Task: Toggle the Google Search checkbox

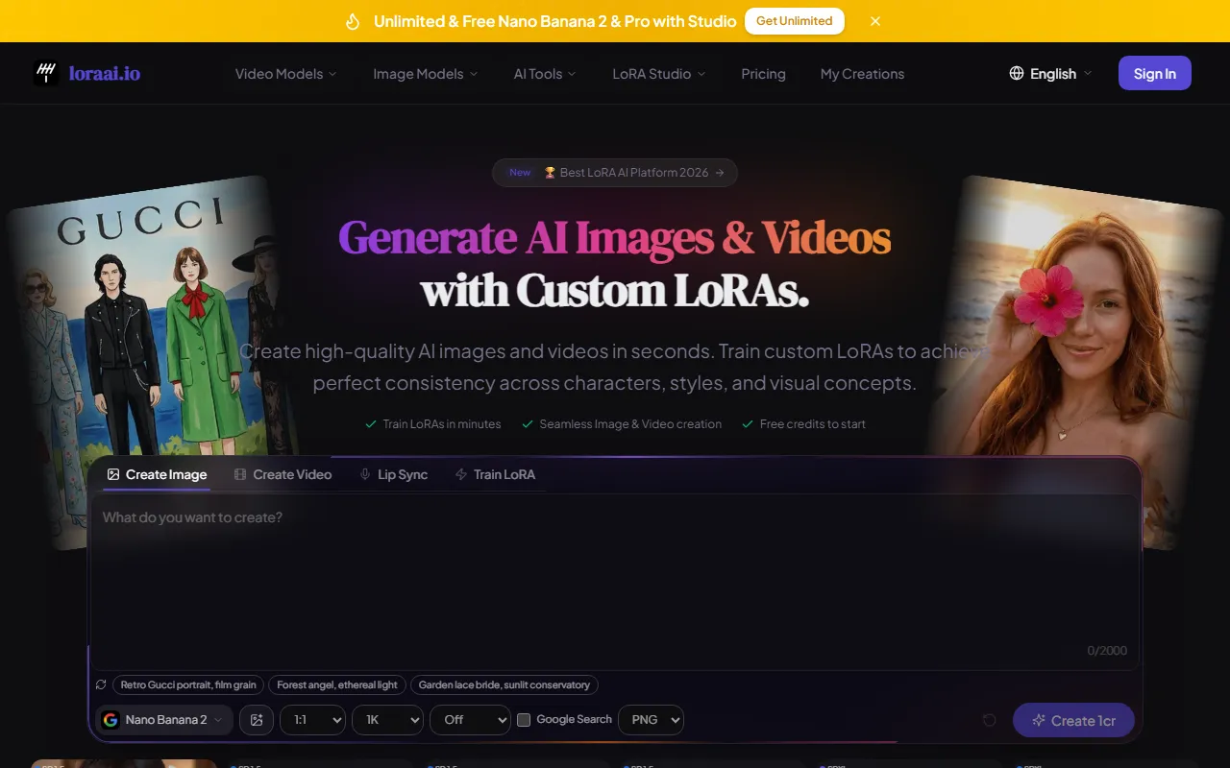Action: tap(524, 720)
